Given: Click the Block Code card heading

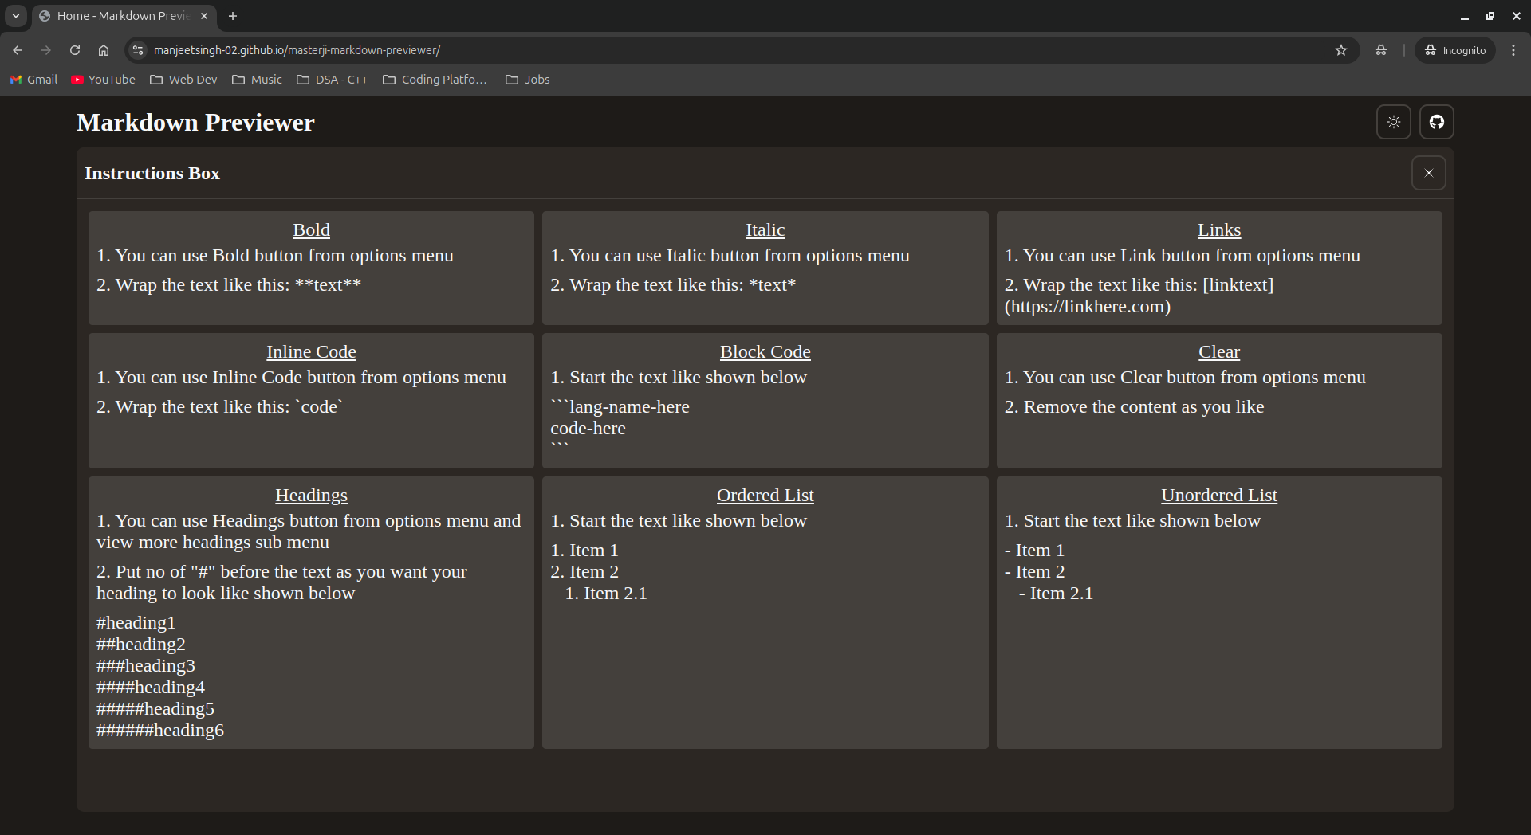Looking at the screenshot, I should 765,351.
